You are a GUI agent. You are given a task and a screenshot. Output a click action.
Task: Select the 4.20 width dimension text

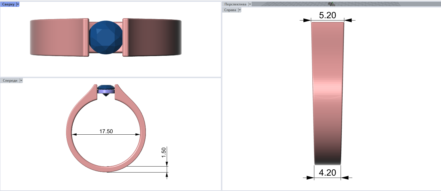(327, 172)
